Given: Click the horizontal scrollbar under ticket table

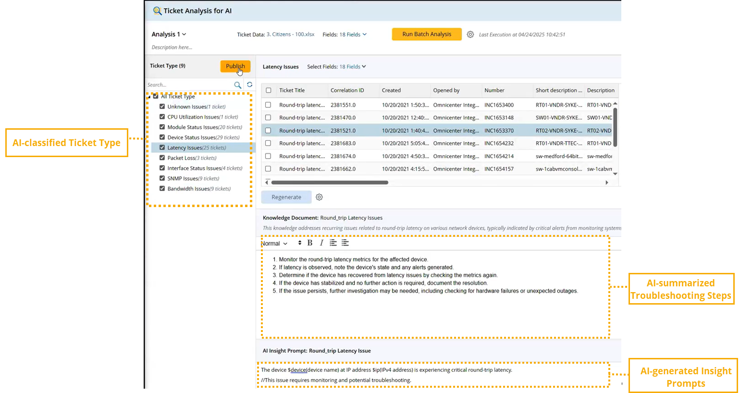Looking at the screenshot, I should [330, 183].
